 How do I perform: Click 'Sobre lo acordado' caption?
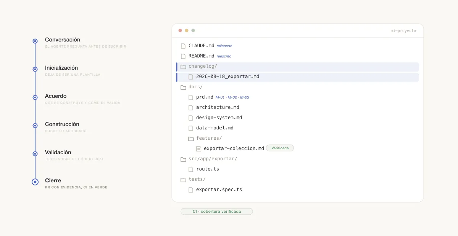66,131
